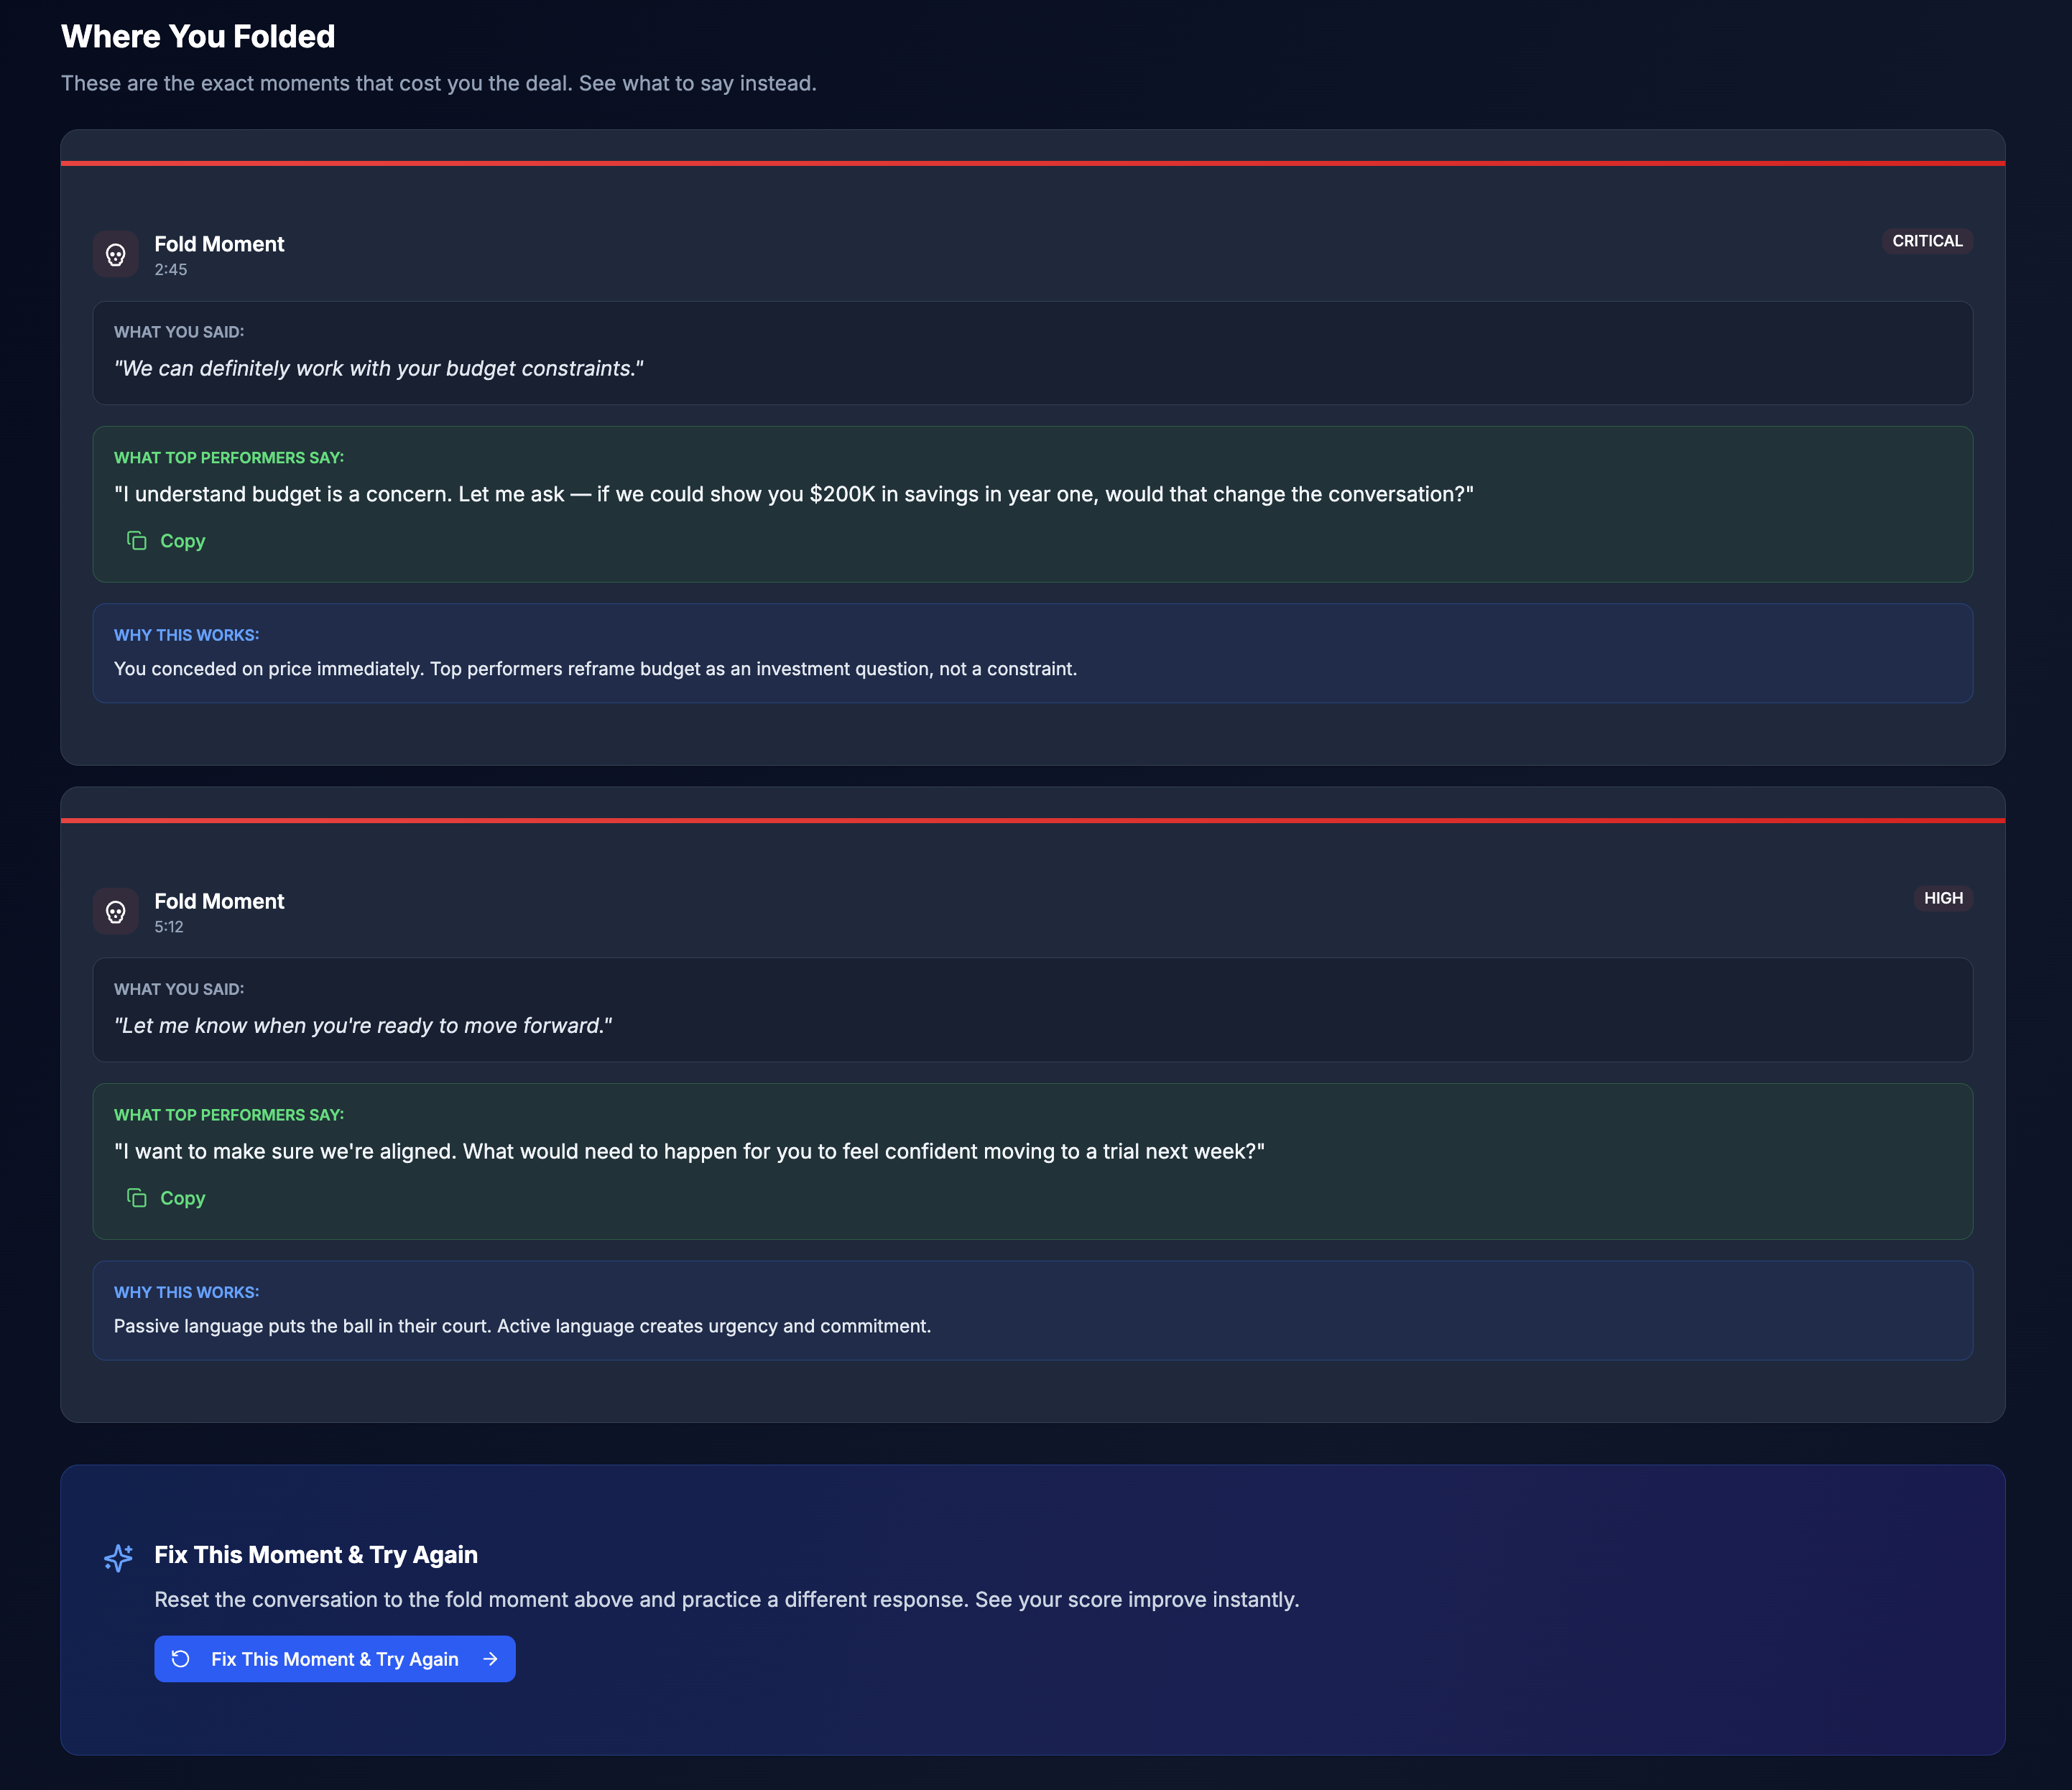Click the HIGH severity badge
This screenshot has height=1790, width=2072.
[1943, 898]
